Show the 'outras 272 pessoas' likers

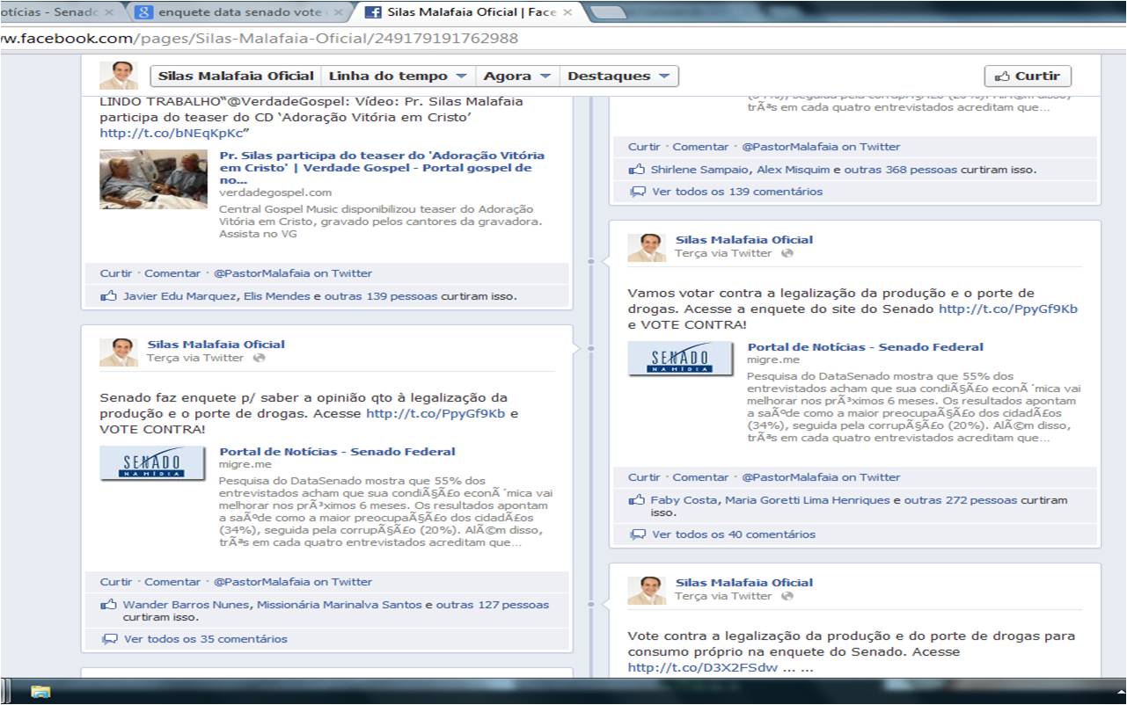click(x=961, y=500)
